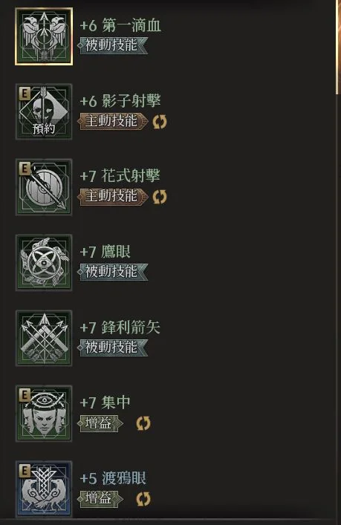
Task: Click the 主動技能 tag under 花式射擊
Action: (x=113, y=197)
